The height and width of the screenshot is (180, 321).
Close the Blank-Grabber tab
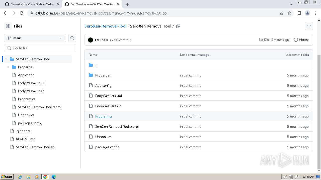tap(58, 4)
